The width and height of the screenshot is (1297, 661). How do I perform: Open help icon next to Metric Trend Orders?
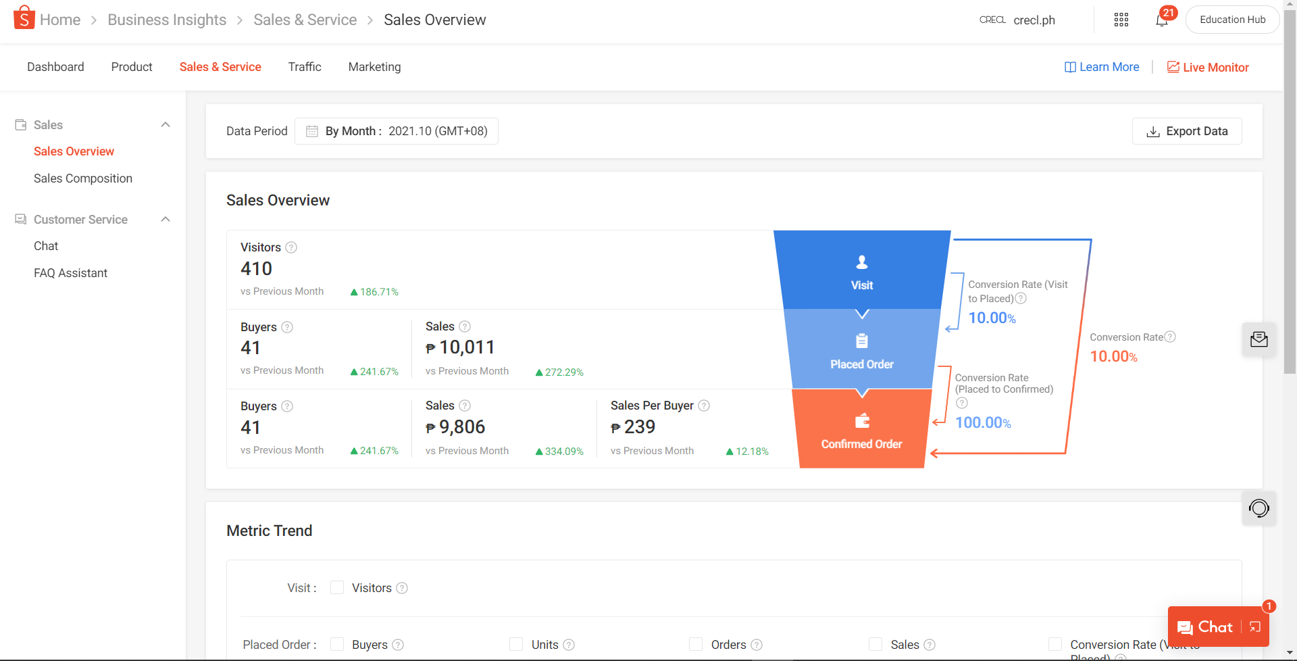coord(757,645)
